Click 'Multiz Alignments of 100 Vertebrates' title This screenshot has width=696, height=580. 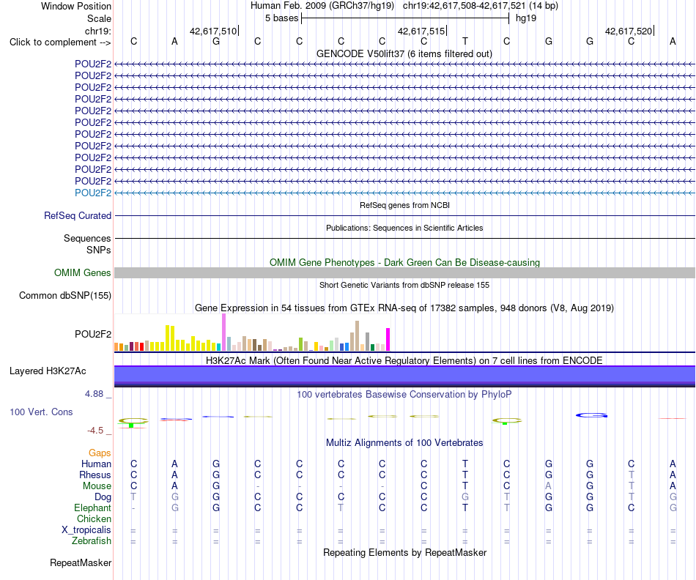(404, 442)
